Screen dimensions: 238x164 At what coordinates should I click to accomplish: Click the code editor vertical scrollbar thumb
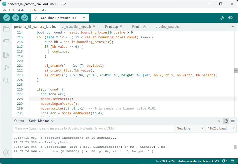(236, 70)
